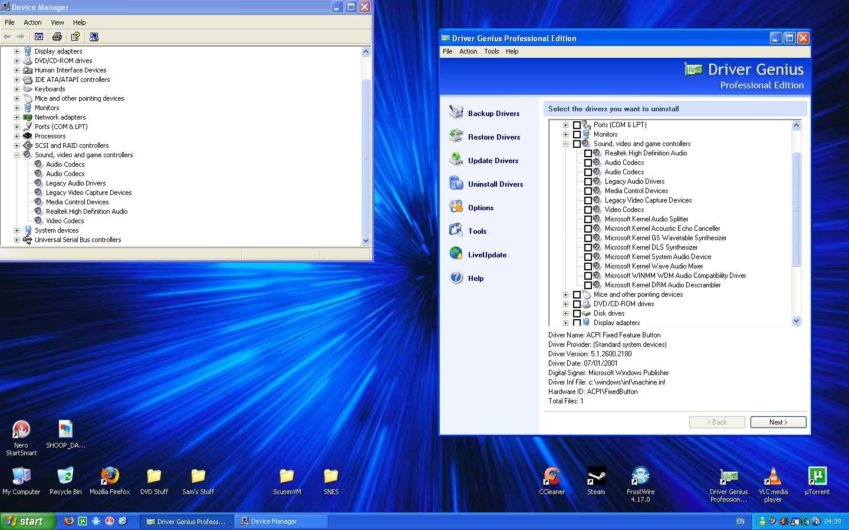Screen dimensions: 849x530
Task: Open Backup Drivers in Driver Genius sidebar
Action: click(x=493, y=113)
